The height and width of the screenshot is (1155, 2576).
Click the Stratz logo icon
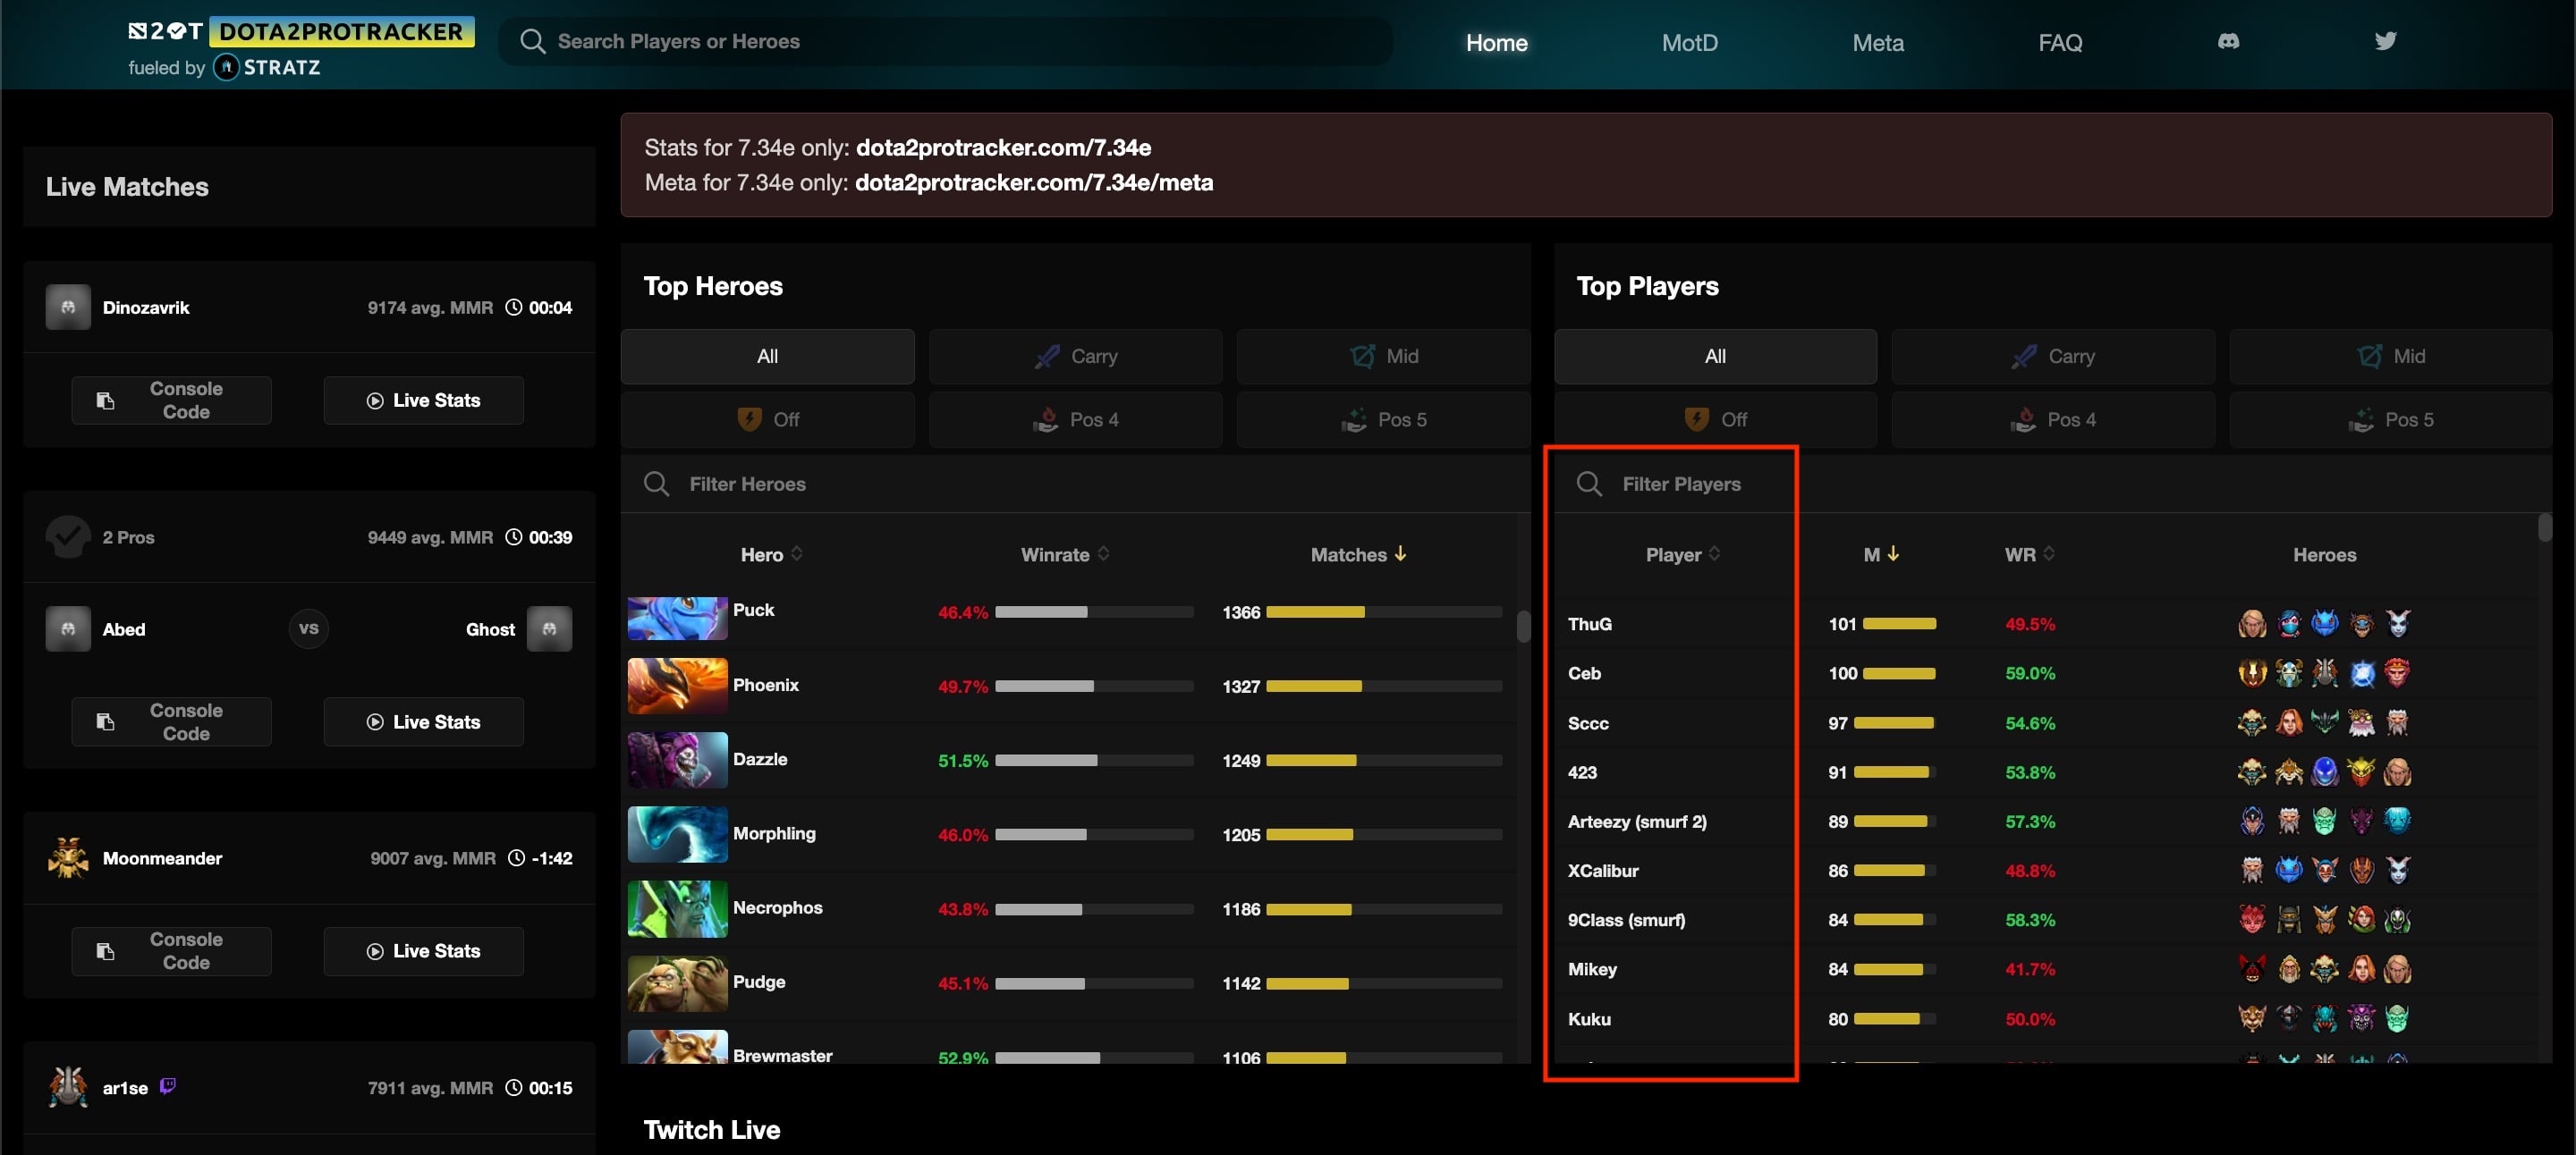point(227,67)
